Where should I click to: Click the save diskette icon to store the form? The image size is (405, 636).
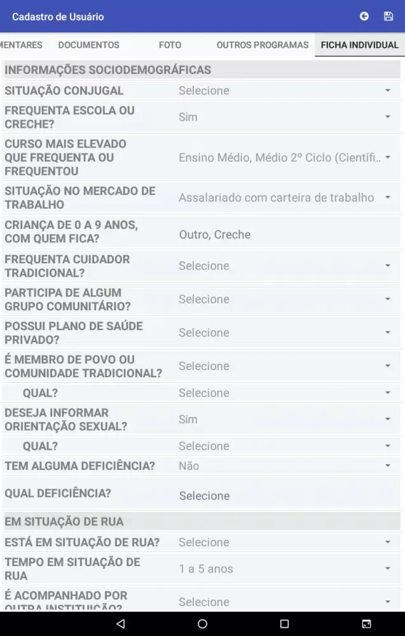(x=388, y=16)
